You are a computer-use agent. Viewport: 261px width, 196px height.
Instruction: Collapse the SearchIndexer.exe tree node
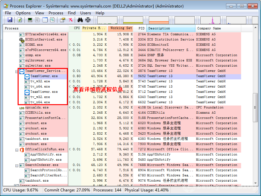pos(17,166)
